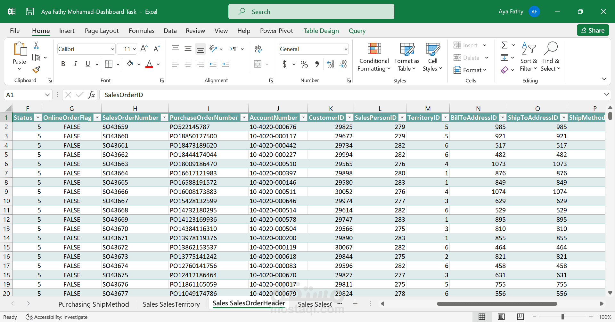Toggle Bold formatting

pyautogui.click(x=63, y=64)
